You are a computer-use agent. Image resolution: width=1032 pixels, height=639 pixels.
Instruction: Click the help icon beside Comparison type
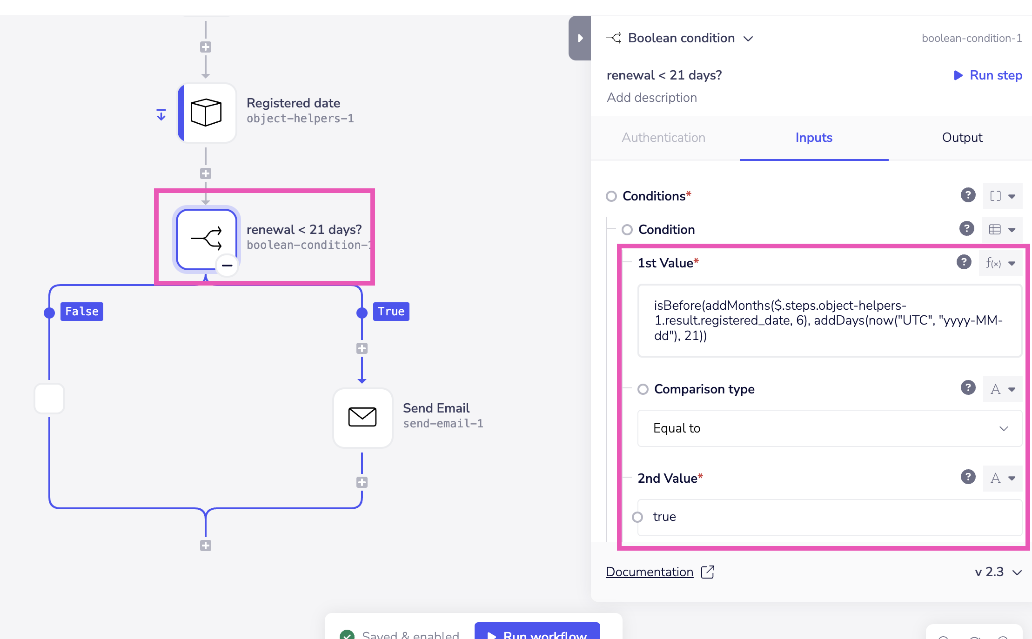click(x=968, y=388)
